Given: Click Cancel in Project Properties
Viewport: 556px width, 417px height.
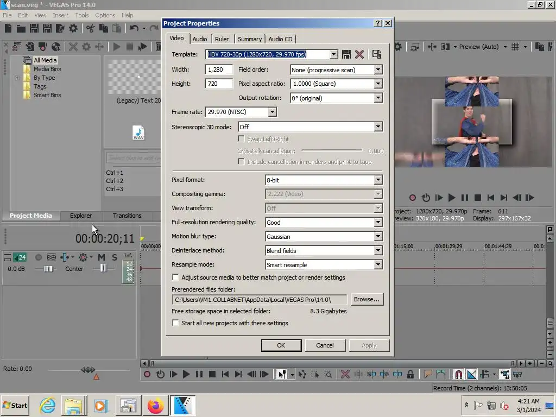Looking at the screenshot, I should 325,345.
